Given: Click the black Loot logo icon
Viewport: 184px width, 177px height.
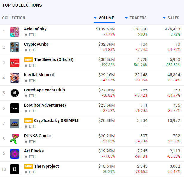Looking at the screenshot, I should coord(15,108).
